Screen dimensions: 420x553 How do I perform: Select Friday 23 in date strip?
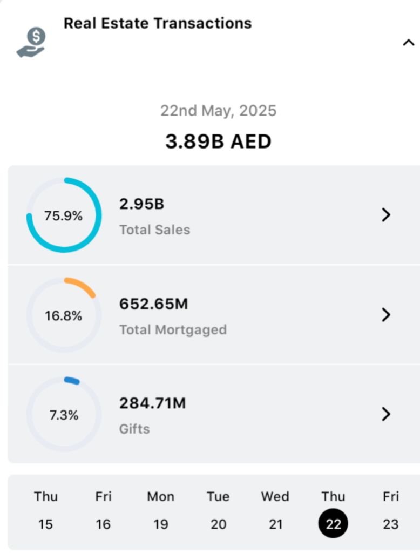(390, 510)
